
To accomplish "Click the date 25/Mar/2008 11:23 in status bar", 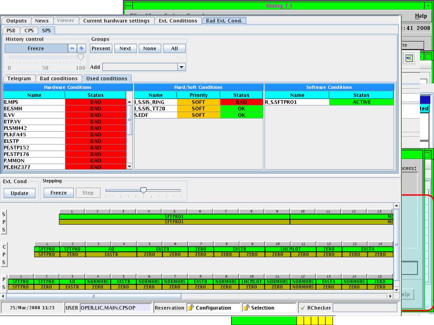I will tap(32, 308).
